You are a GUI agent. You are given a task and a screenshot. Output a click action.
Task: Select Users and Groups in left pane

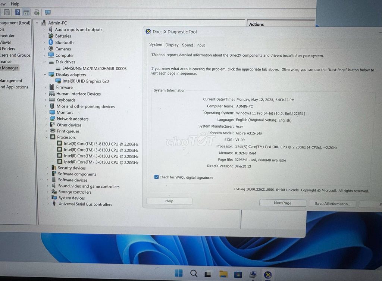pyautogui.click(x=15, y=55)
